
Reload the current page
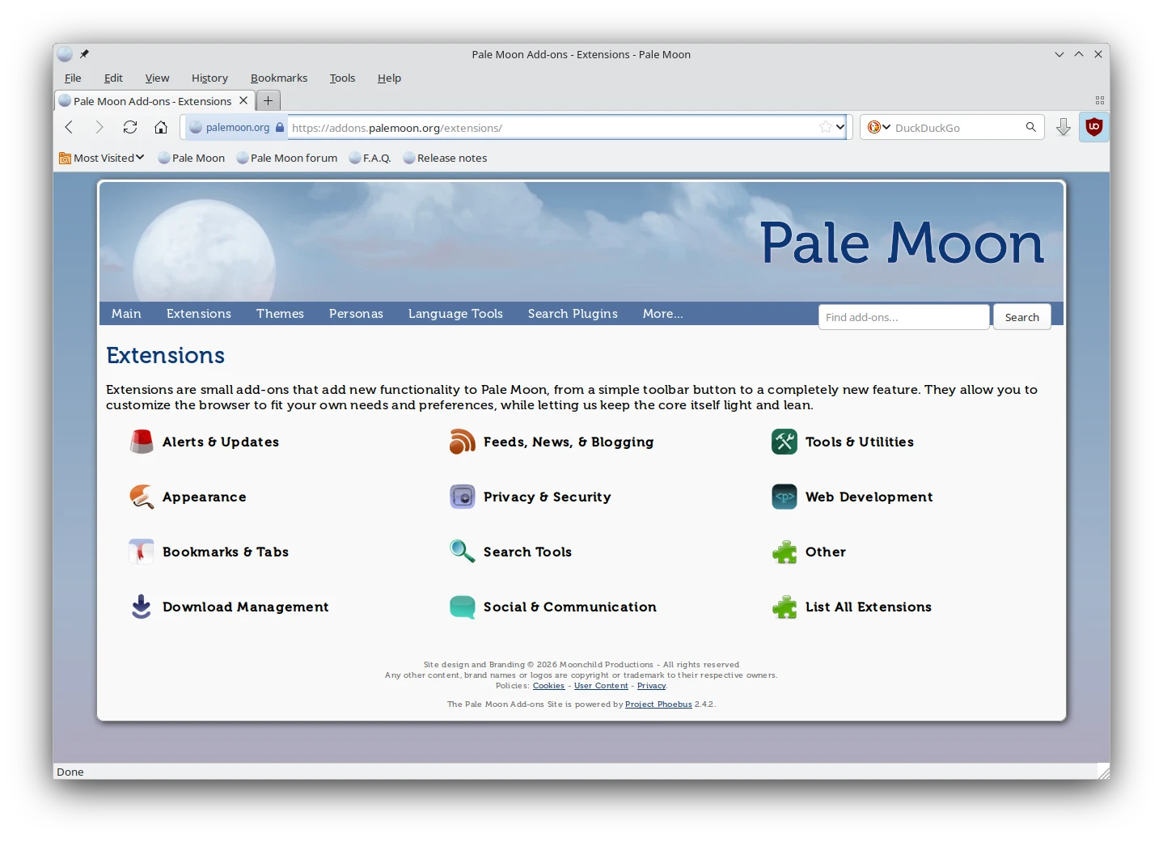130,127
